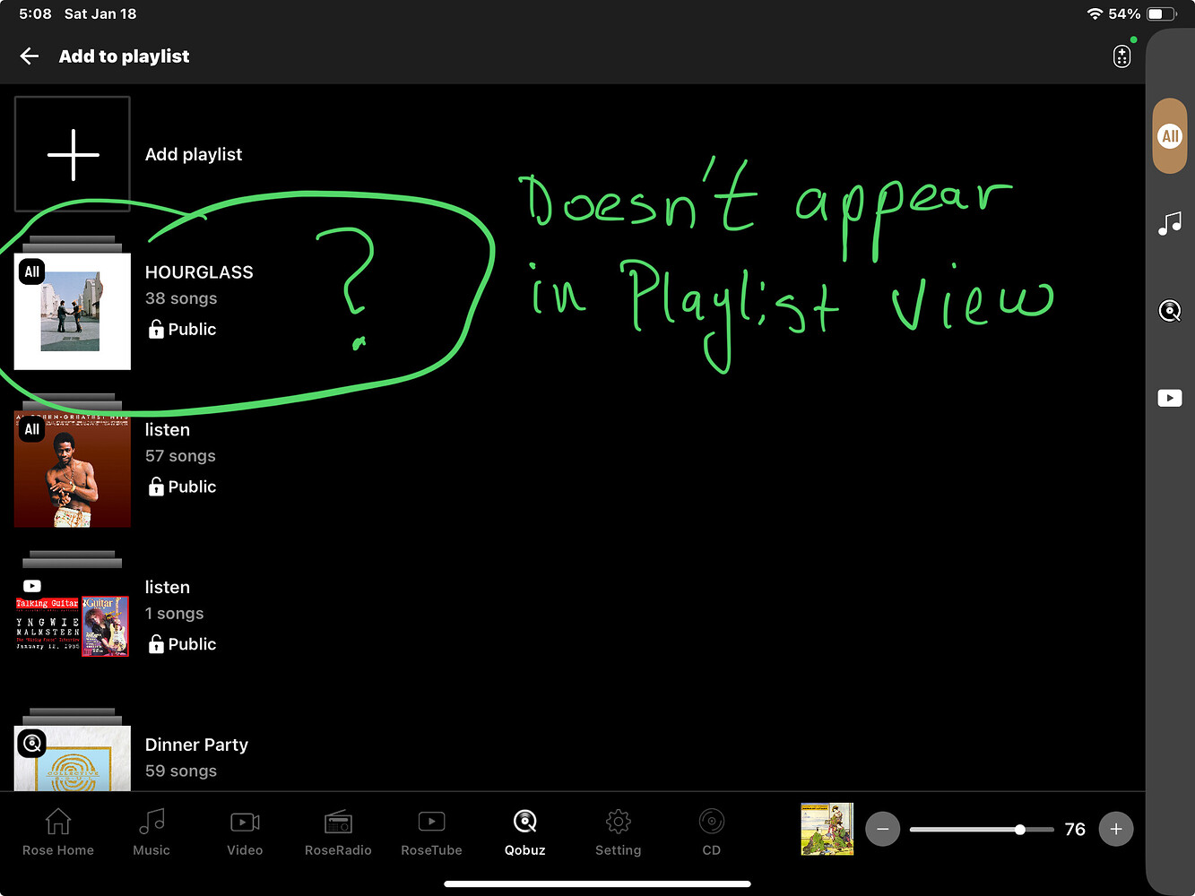Tap the 5:08 clock in status bar
Screen dimensions: 1195x896
point(35,13)
